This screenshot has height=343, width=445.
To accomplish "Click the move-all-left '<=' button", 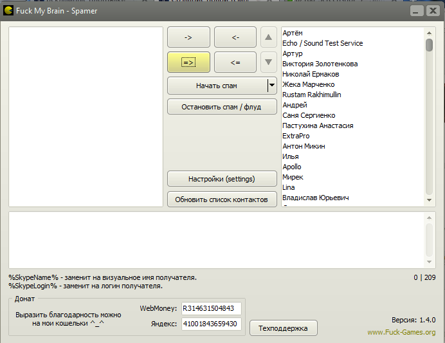I will 235,62.
